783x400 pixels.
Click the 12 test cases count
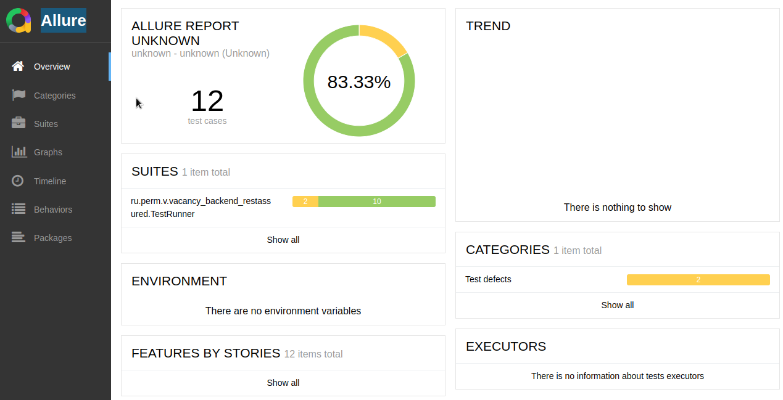click(x=207, y=101)
